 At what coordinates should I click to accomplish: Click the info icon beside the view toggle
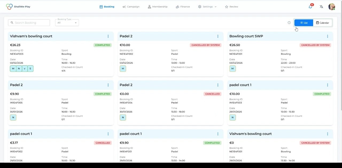pos(289,23)
